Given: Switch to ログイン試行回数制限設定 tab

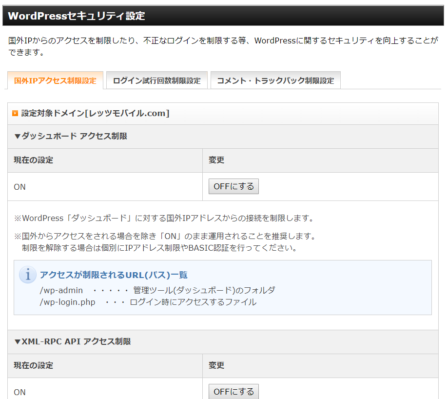Looking at the screenshot, I should 157,80.
